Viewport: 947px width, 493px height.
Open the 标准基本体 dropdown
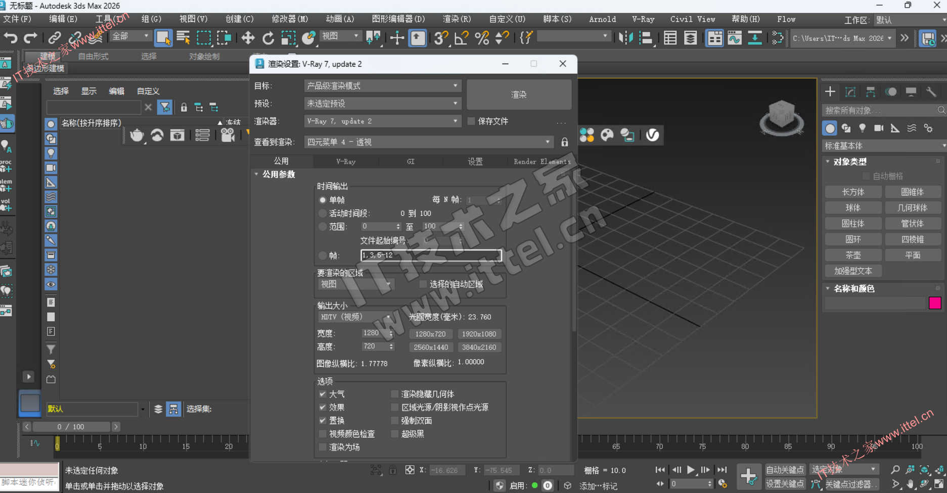(884, 146)
